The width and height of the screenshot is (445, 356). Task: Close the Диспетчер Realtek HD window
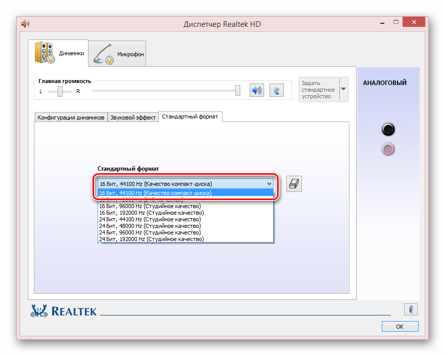click(414, 22)
